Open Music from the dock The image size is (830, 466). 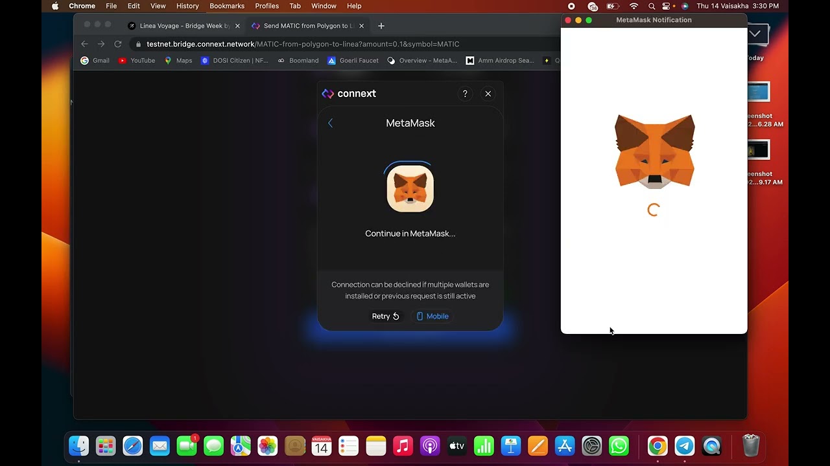403,446
